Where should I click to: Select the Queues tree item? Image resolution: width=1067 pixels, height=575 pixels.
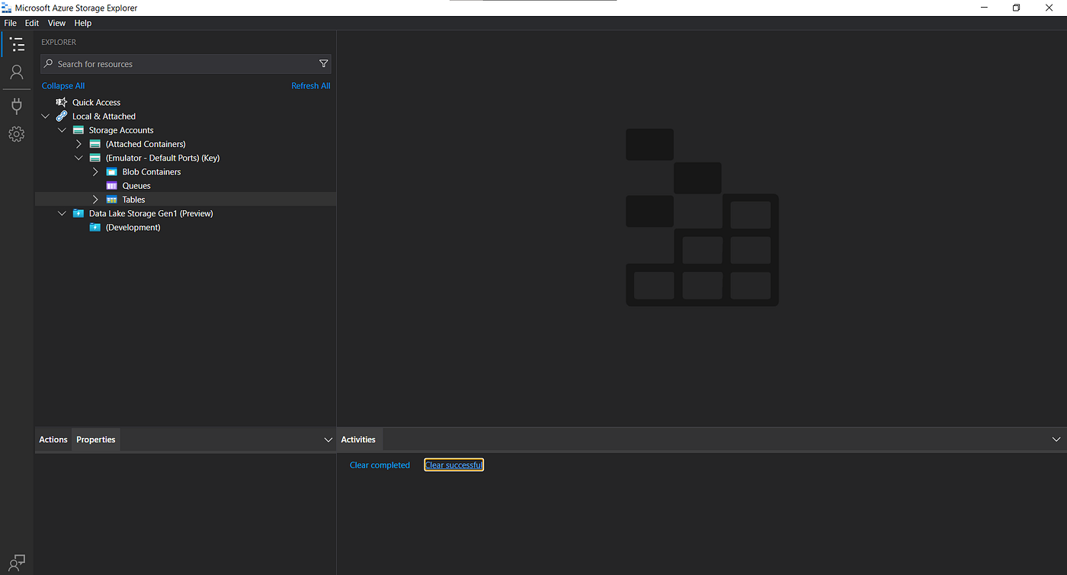tap(136, 186)
